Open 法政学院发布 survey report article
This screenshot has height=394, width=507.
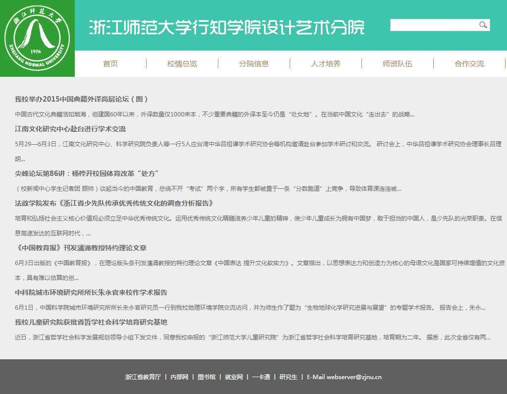click(114, 203)
